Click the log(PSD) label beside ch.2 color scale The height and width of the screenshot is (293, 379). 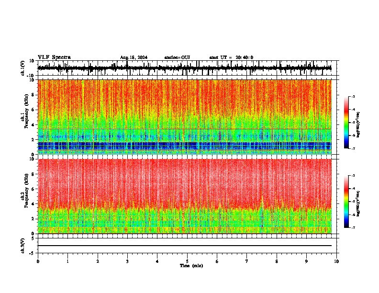[358, 204]
